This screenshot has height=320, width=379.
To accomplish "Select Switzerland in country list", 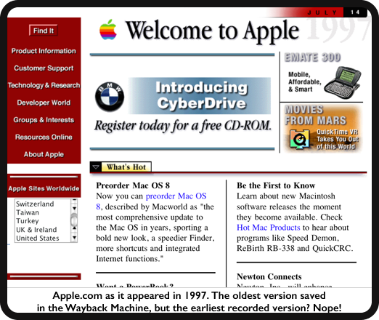I will click(x=35, y=204).
